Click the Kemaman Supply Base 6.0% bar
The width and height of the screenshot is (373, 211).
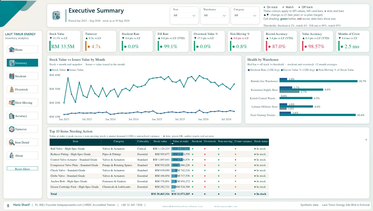click(301, 90)
